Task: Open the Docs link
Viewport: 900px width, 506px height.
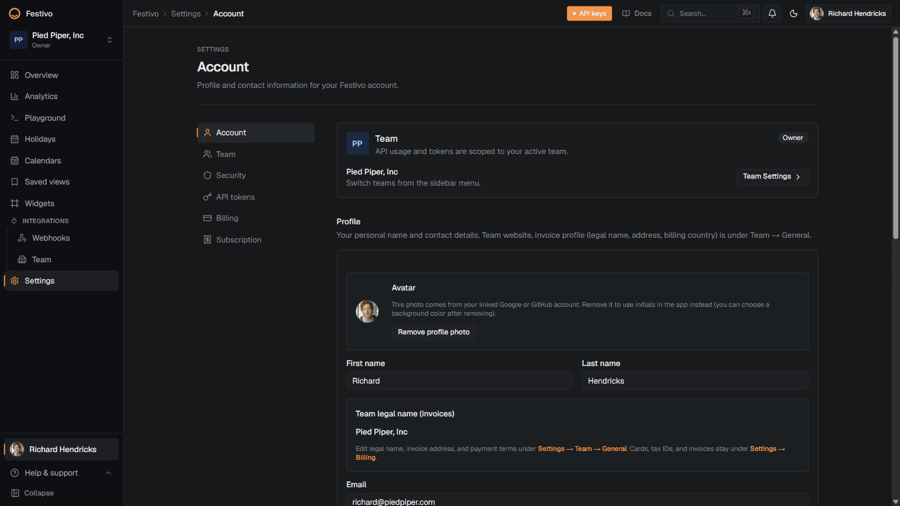Action: pos(637,13)
